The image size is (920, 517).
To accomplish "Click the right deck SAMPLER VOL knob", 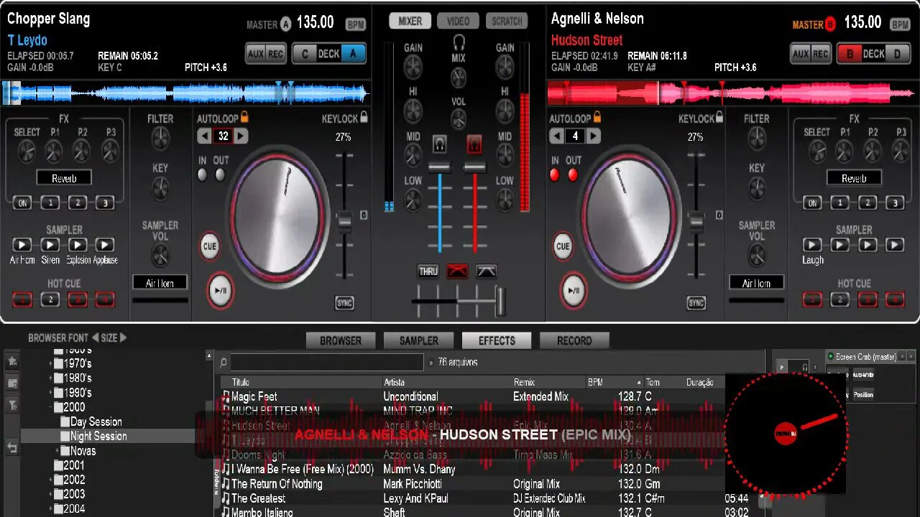I will click(757, 254).
